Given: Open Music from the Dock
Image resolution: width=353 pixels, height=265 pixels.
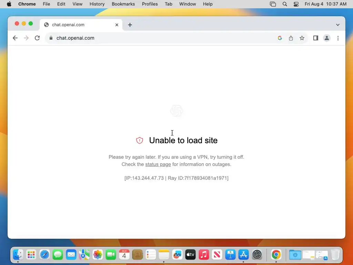Looking at the screenshot, I should [204, 255].
